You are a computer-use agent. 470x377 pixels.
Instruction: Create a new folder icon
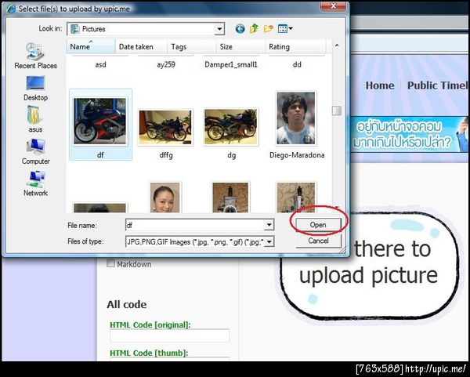[x=268, y=29]
